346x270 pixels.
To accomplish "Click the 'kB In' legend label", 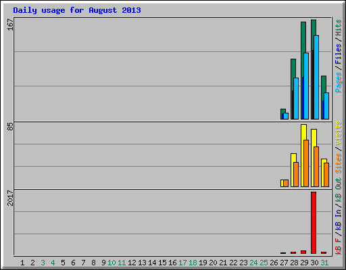I will [x=339, y=220].
